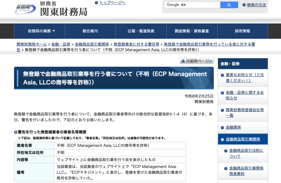Click the 財務局 logo image
281x183 pixels.
pos(25,9)
